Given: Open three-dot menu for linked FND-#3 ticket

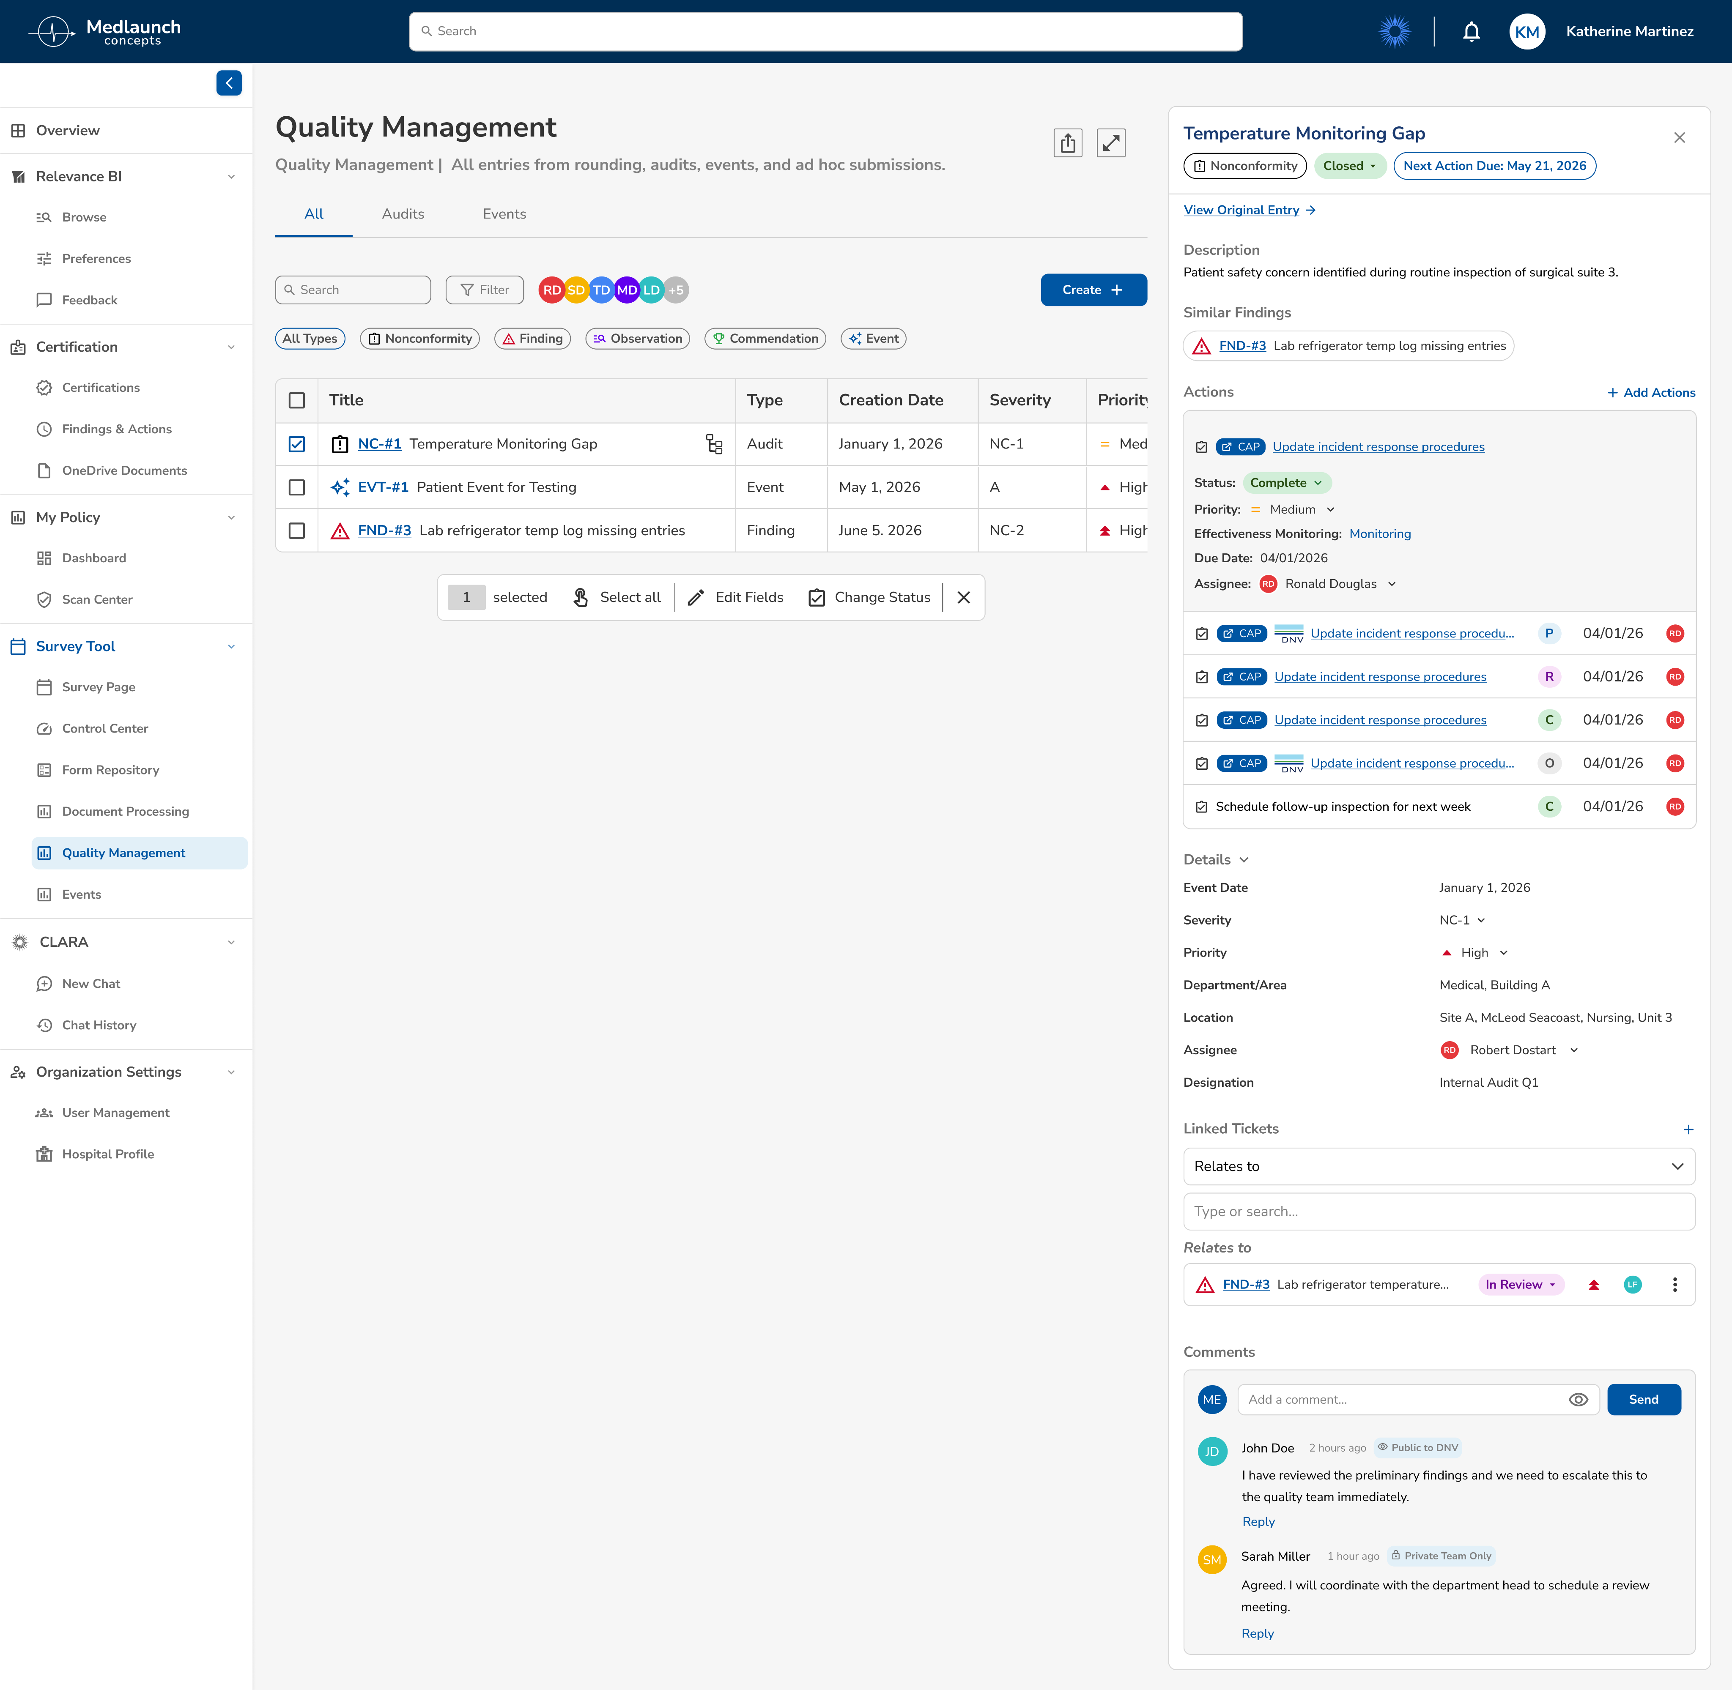Looking at the screenshot, I should (x=1675, y=1284).
